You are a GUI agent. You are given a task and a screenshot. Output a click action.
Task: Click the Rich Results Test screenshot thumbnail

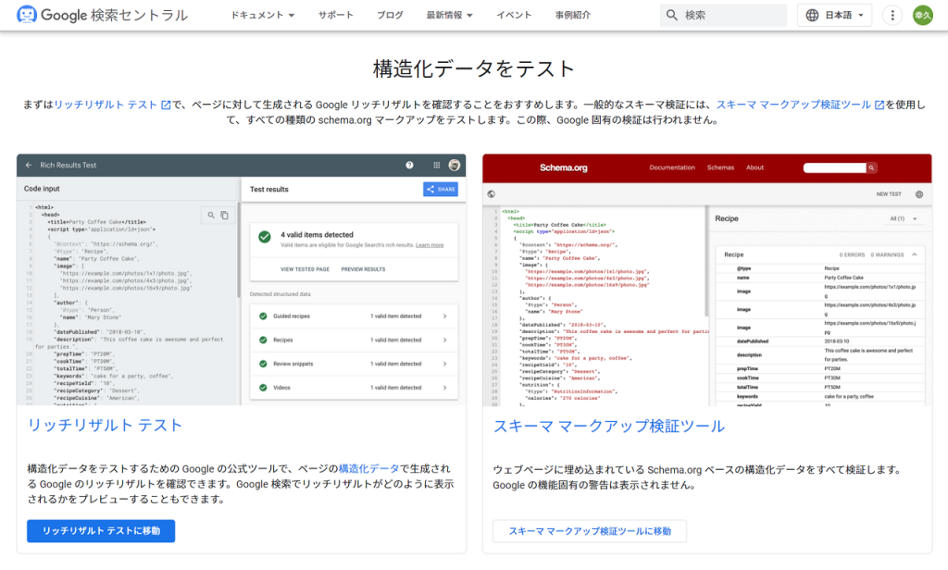(242, 279)
